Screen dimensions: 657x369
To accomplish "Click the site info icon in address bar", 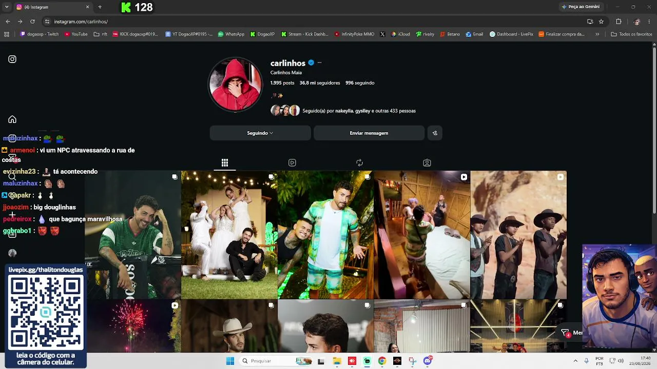I will [x=47, y=22].
